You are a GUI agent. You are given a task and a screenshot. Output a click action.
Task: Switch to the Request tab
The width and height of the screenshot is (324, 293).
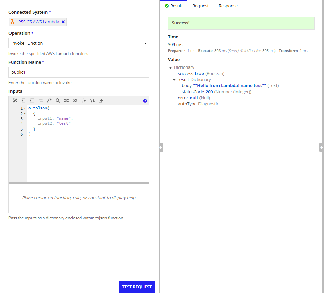coord(201,6)
